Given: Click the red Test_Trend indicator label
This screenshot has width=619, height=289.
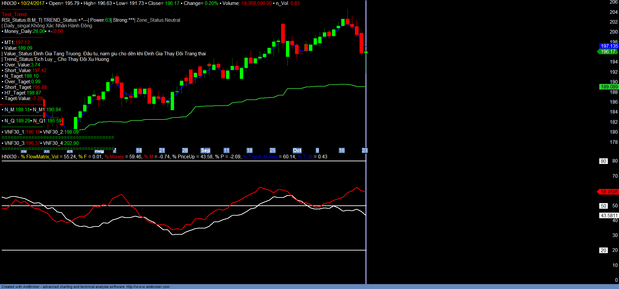Looking at the screenshot, I should [x=14, y=14].
